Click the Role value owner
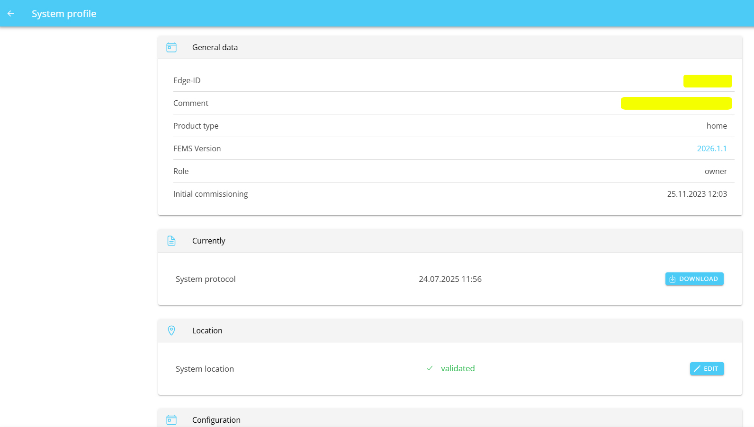Viewport: 754px width, 427px height. (715, 171)
